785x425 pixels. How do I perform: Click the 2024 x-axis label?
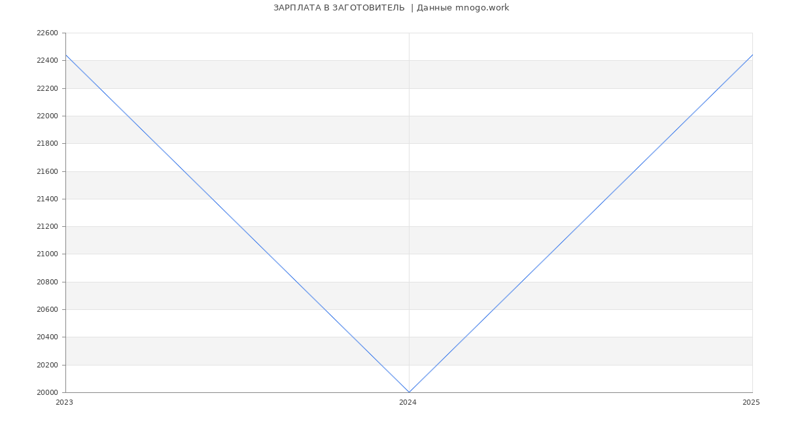pyautogui.click(x=408, y=403)
